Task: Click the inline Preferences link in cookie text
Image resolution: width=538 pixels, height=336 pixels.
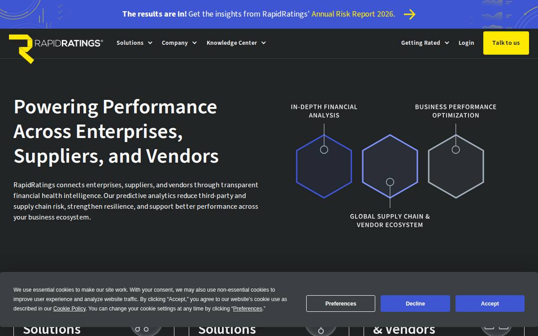Action: tap(247, 309)
